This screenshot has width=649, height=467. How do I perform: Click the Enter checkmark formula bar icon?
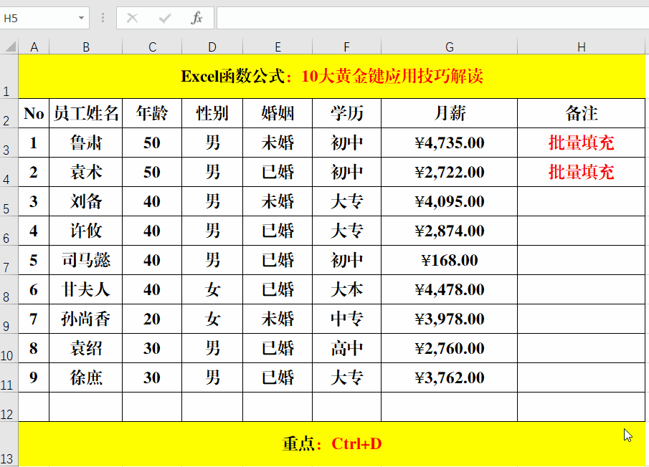(165, 18)
